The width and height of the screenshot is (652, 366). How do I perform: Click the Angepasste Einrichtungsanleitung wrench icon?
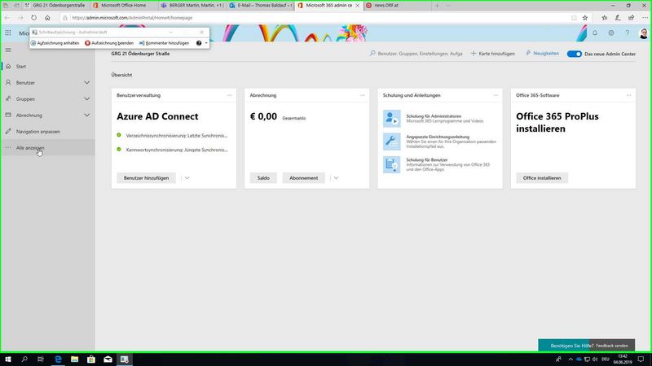392,142
